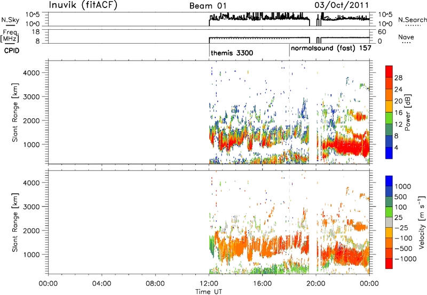Image resolution: width=427 pixels, height=295 pixels.
Task: Click the '4' Power colorbar tick value
Action: (x=396, y=147)
